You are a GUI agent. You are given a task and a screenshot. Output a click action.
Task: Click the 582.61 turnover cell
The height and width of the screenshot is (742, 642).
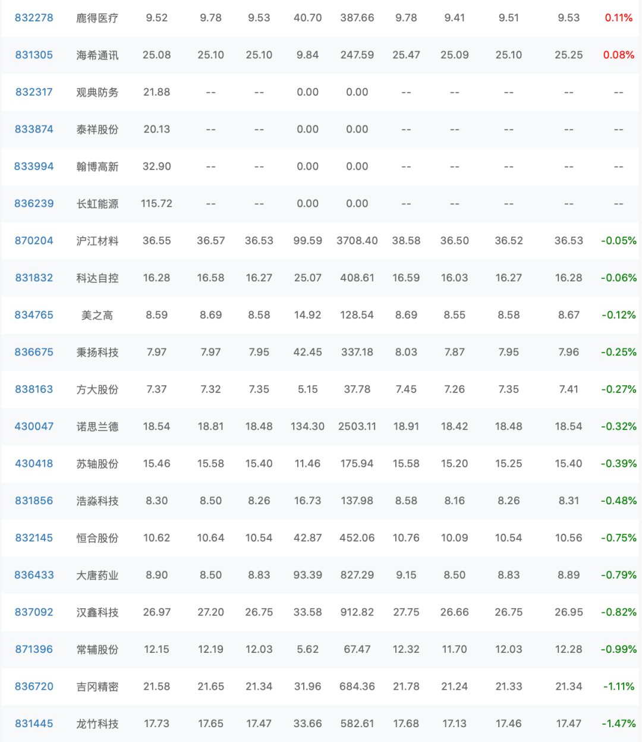(x=357, y=724)
